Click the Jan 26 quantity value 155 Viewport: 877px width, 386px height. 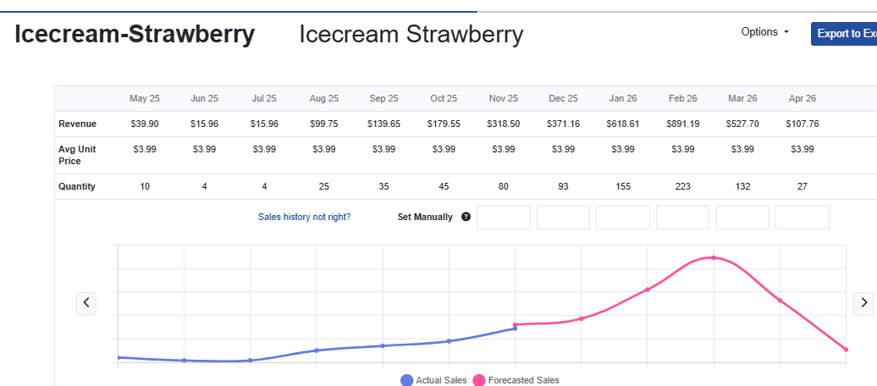623,186
